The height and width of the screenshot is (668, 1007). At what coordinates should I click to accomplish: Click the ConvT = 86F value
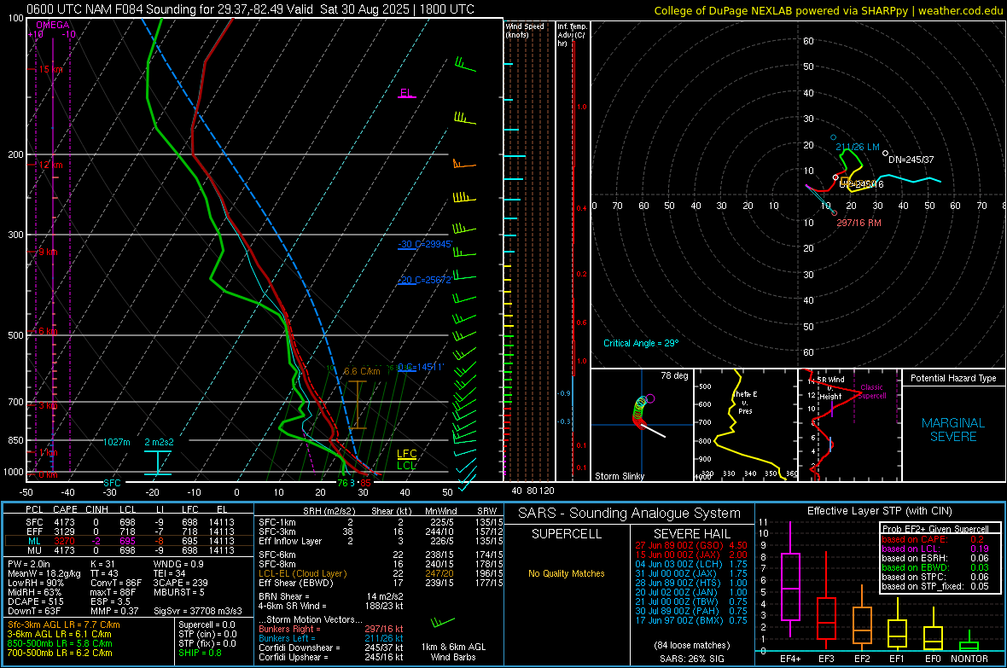point(115,583)
